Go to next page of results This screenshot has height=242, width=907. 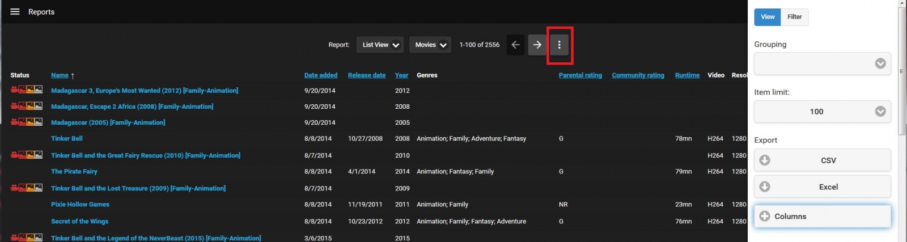(x=537, y=45)
